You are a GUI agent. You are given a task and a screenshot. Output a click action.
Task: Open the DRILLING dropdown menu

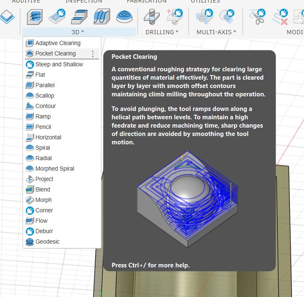coord(162,32)
